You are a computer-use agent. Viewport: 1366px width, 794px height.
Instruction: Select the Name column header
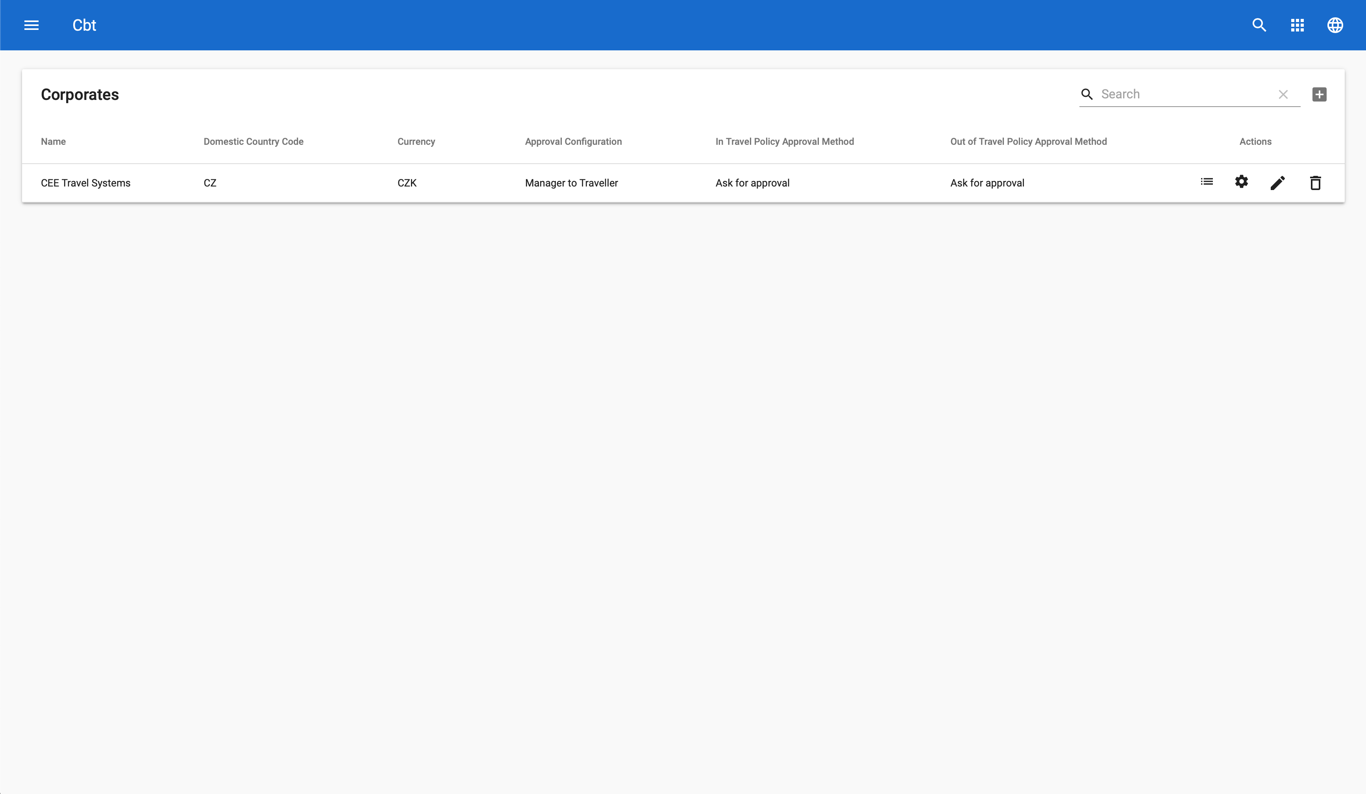[x=53, y=141]
